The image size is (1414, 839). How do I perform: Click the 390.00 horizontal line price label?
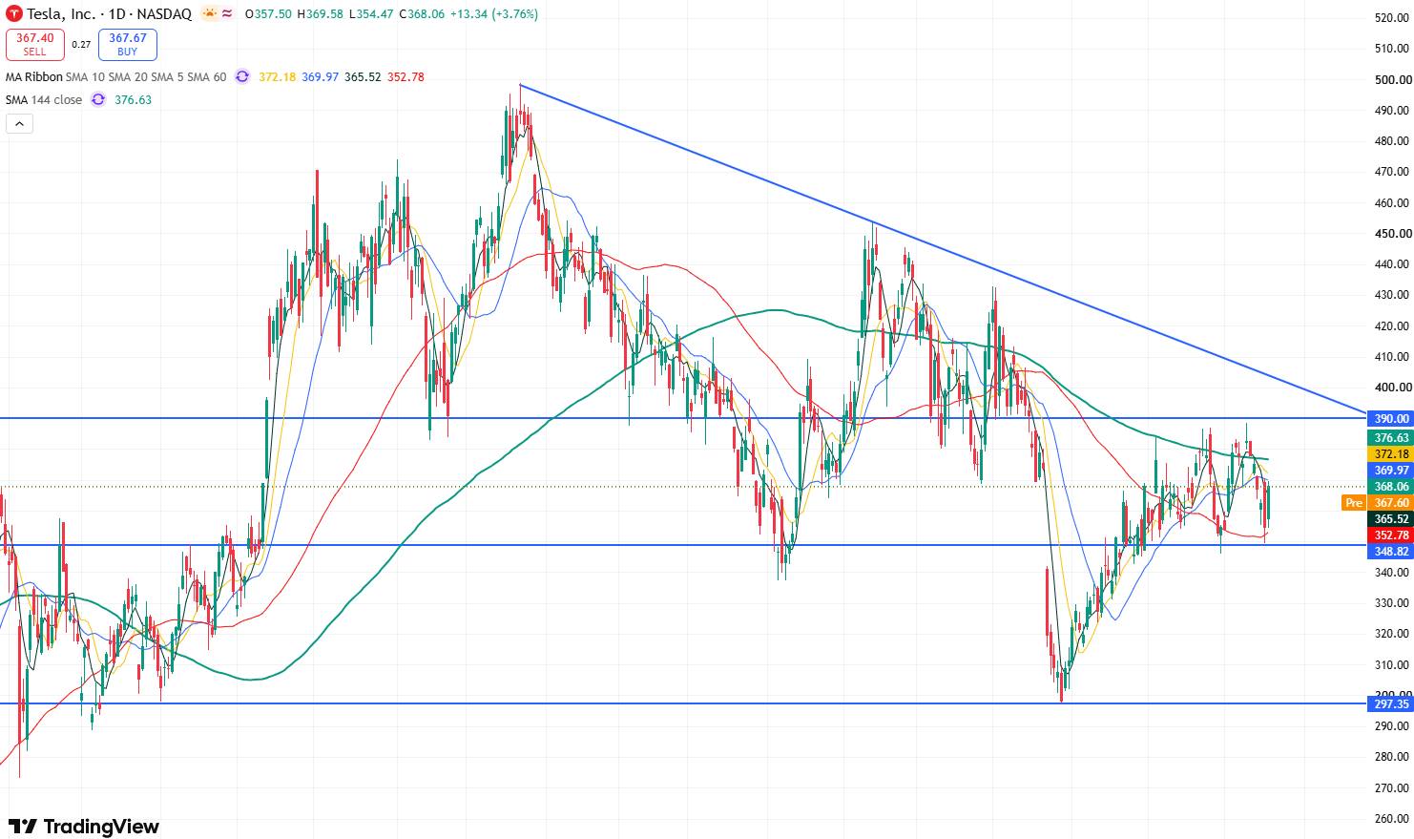point(1390,419)
